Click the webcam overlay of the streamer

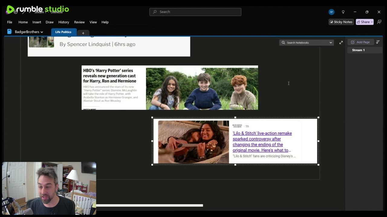click(x=49, y=188)
